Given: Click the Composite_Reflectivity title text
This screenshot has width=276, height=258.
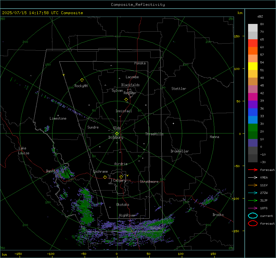Looking at the screenshot, I should 138,5.
